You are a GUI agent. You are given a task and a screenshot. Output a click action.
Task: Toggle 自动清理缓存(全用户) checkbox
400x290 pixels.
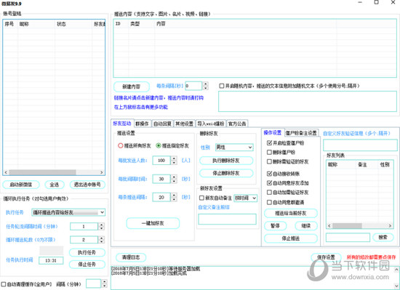click(4, 284)
